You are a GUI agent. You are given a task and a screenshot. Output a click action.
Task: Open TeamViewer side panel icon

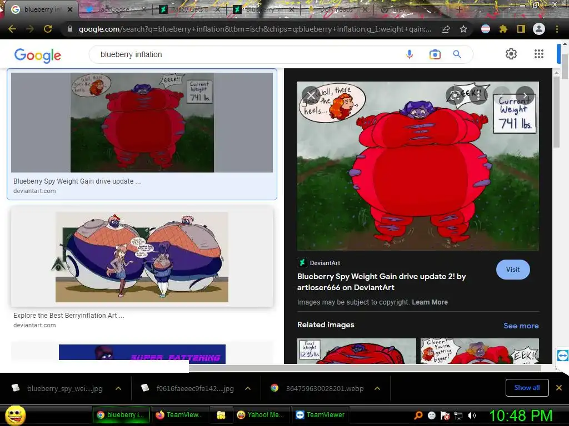point(562,355)
